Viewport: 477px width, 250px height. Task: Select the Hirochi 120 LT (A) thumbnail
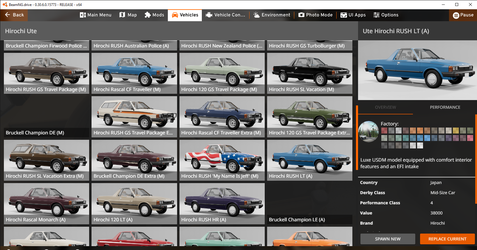[x=134, y=204]
